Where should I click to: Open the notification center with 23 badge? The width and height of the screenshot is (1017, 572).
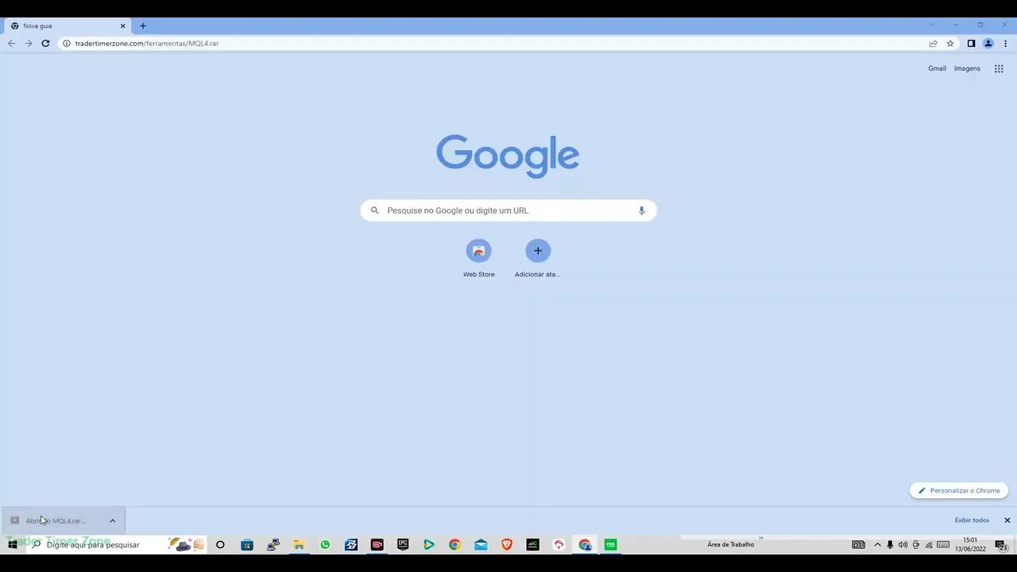pyautogui.click(x=1001, y=545)
